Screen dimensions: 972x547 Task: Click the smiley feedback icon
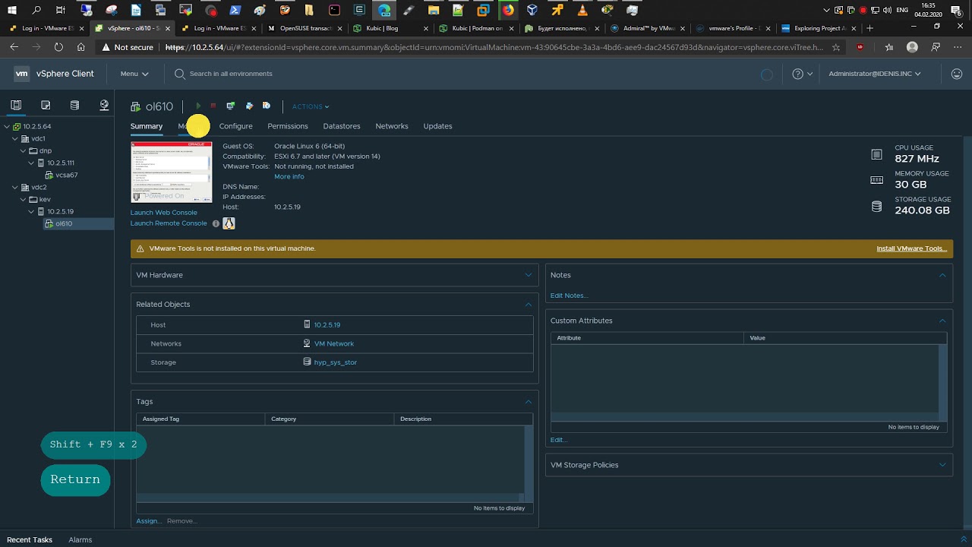click(957, 74)
